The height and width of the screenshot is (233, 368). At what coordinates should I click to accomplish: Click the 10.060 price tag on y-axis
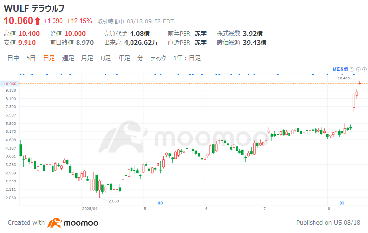pyautogui.click(x=10, y=84)
